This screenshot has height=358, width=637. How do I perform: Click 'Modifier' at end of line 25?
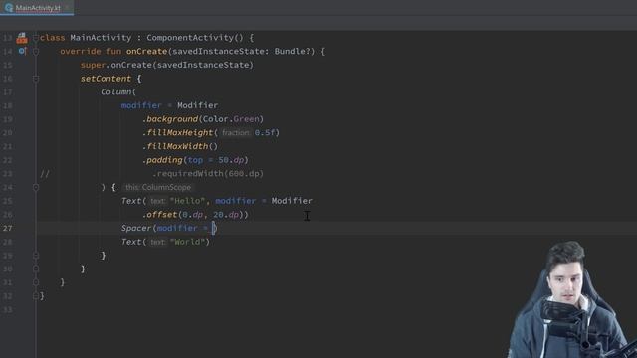(x=292, y=201)
